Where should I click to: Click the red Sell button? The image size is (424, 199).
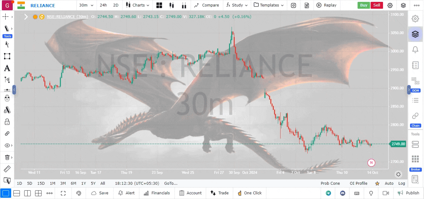[x=376, y=5]
